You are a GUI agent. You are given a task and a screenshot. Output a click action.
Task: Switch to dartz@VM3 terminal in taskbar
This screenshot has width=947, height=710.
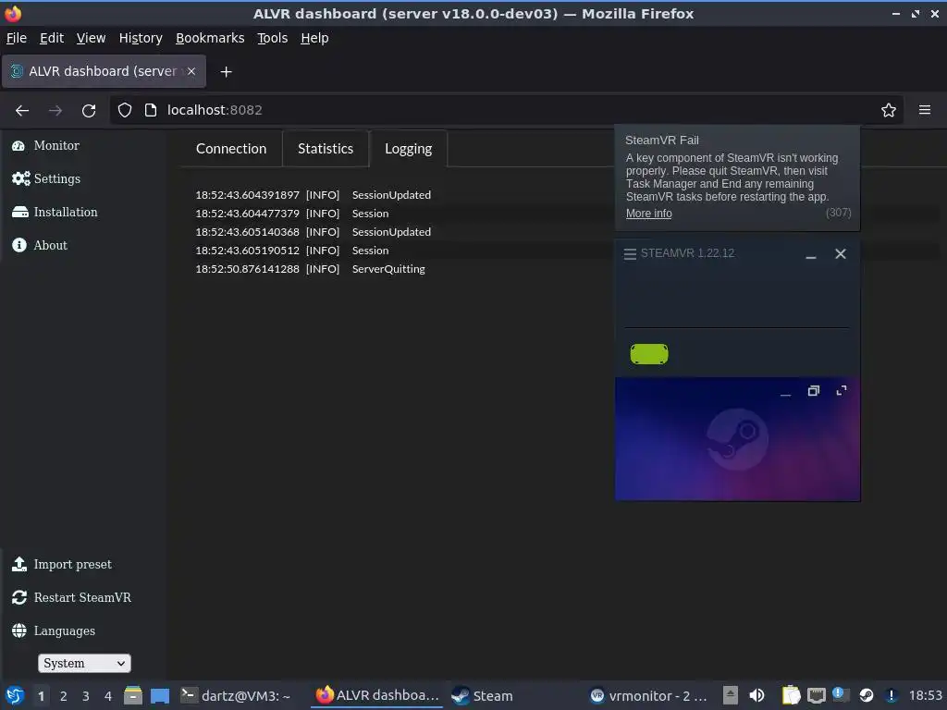coord(236,695)
